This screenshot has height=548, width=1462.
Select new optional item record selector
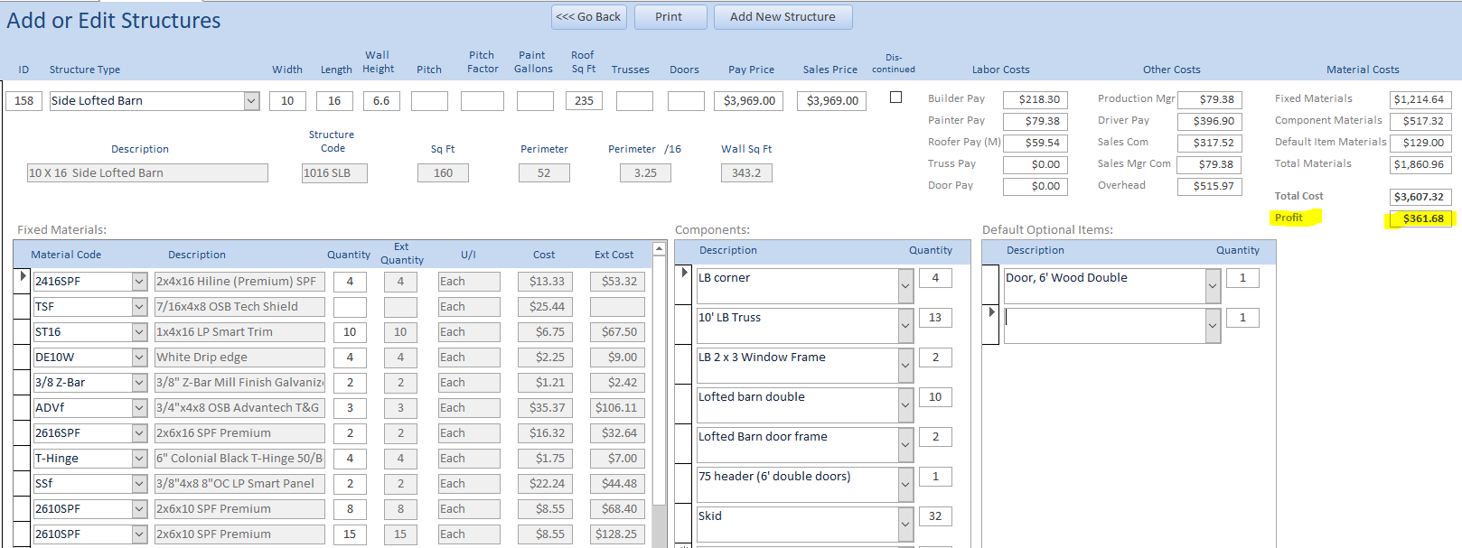[991, 325]
